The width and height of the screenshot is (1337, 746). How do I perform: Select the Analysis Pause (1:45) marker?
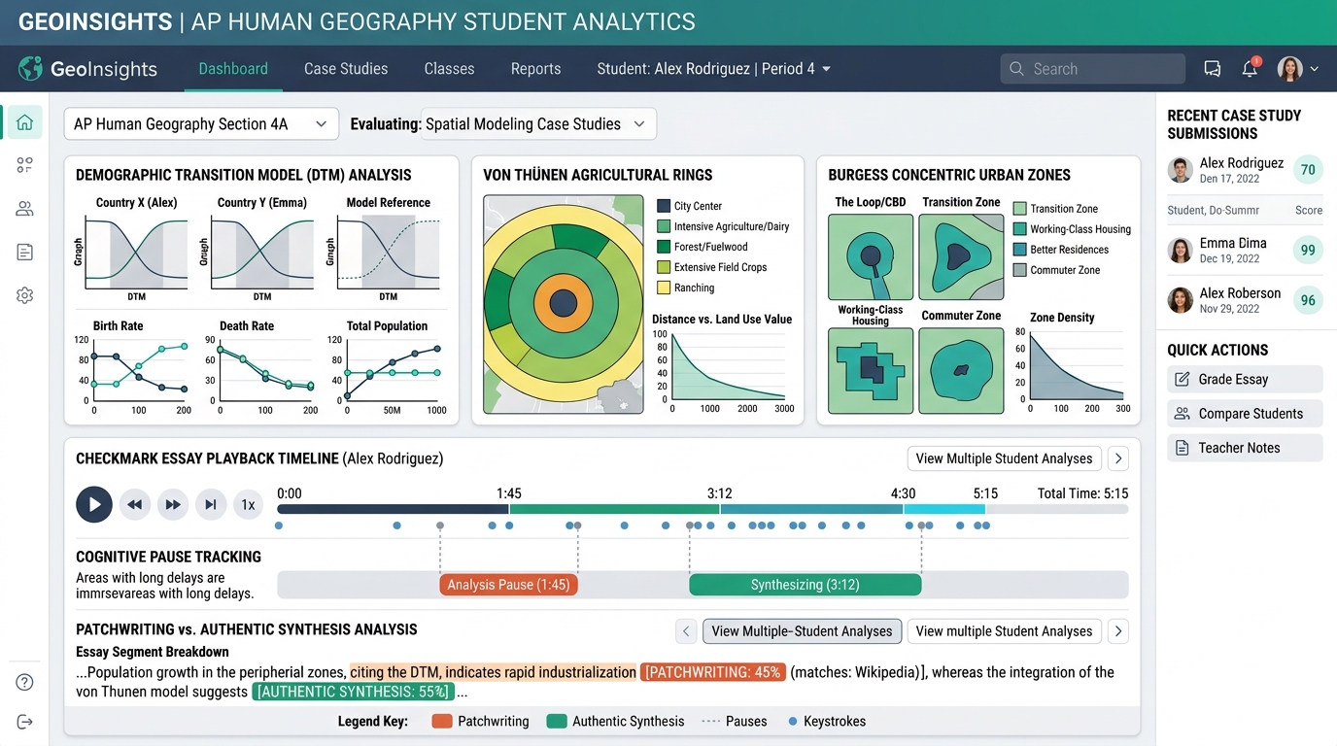508,585
